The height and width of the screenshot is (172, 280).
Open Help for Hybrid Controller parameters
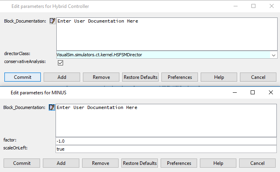tap(219, 77)
